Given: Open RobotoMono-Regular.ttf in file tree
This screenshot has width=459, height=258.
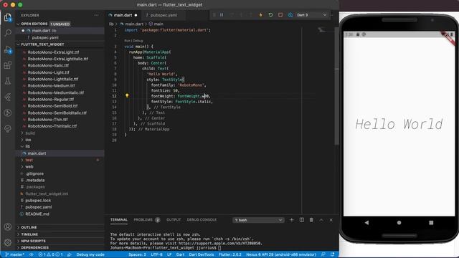Looking at the screenshot, I should [51, 99].
